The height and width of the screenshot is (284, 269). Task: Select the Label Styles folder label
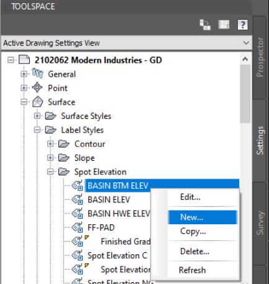pyautogui.click(x=82, y=130)
